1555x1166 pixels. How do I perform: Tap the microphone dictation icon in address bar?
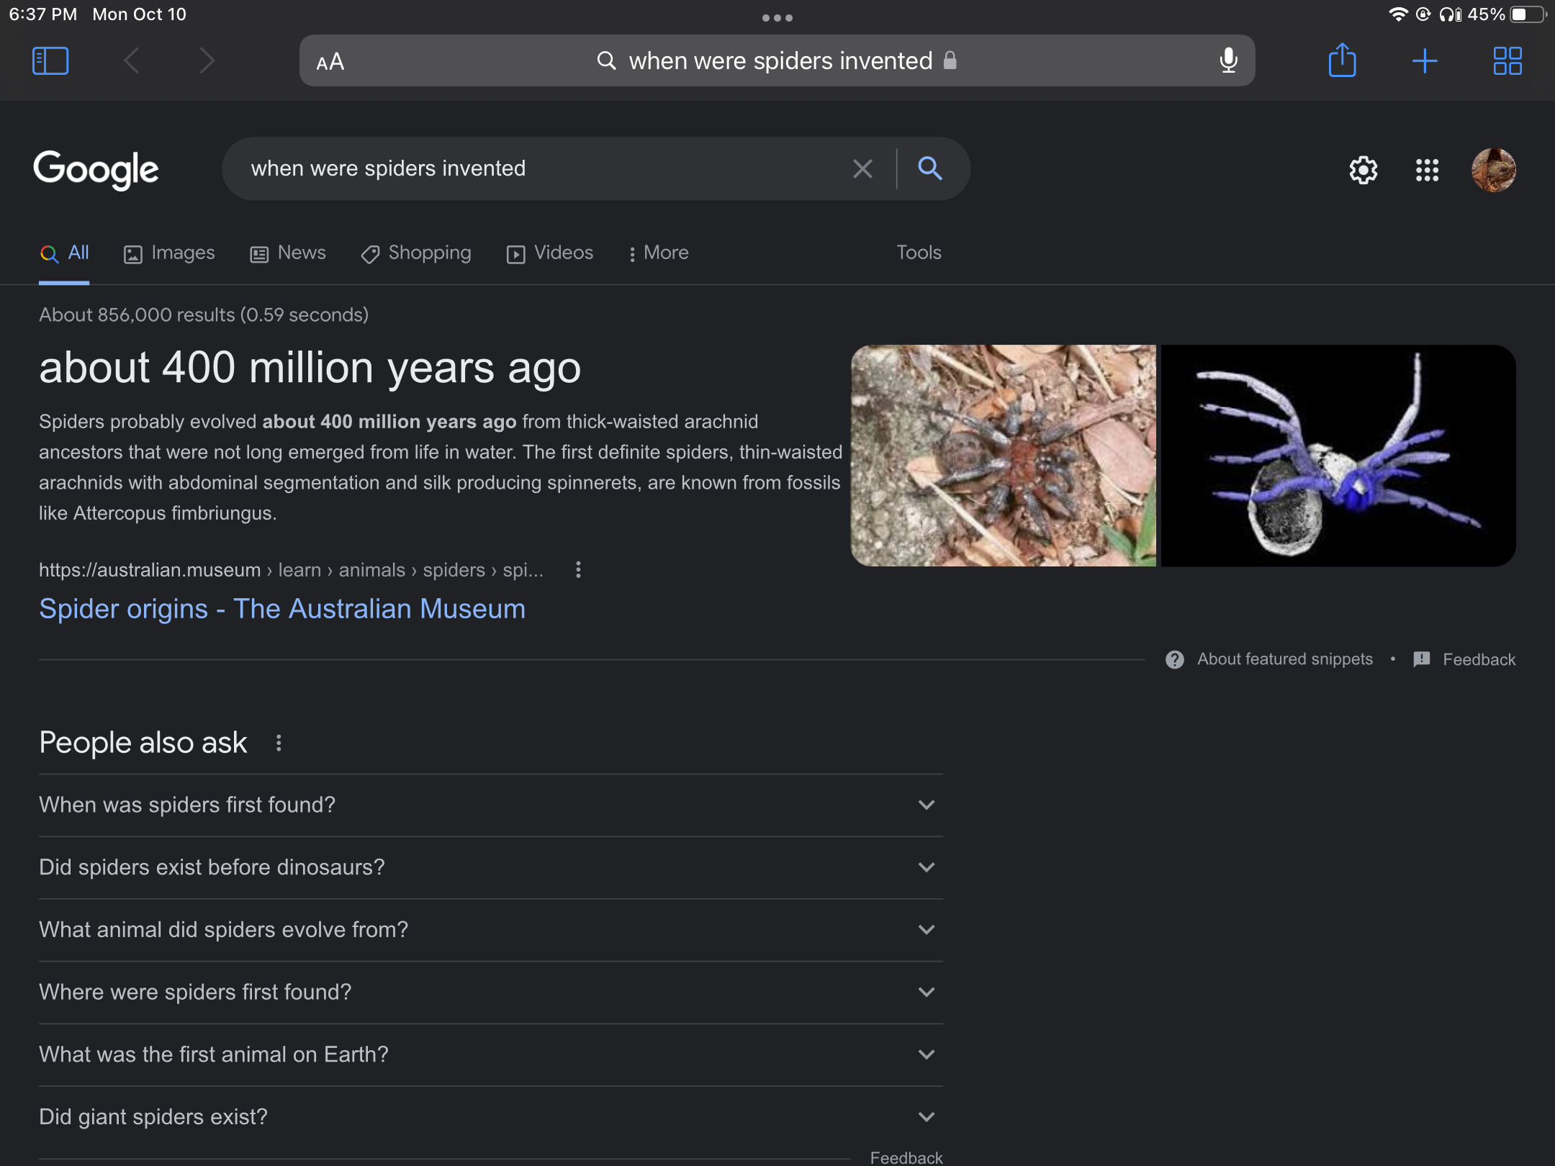[1228, 60]
